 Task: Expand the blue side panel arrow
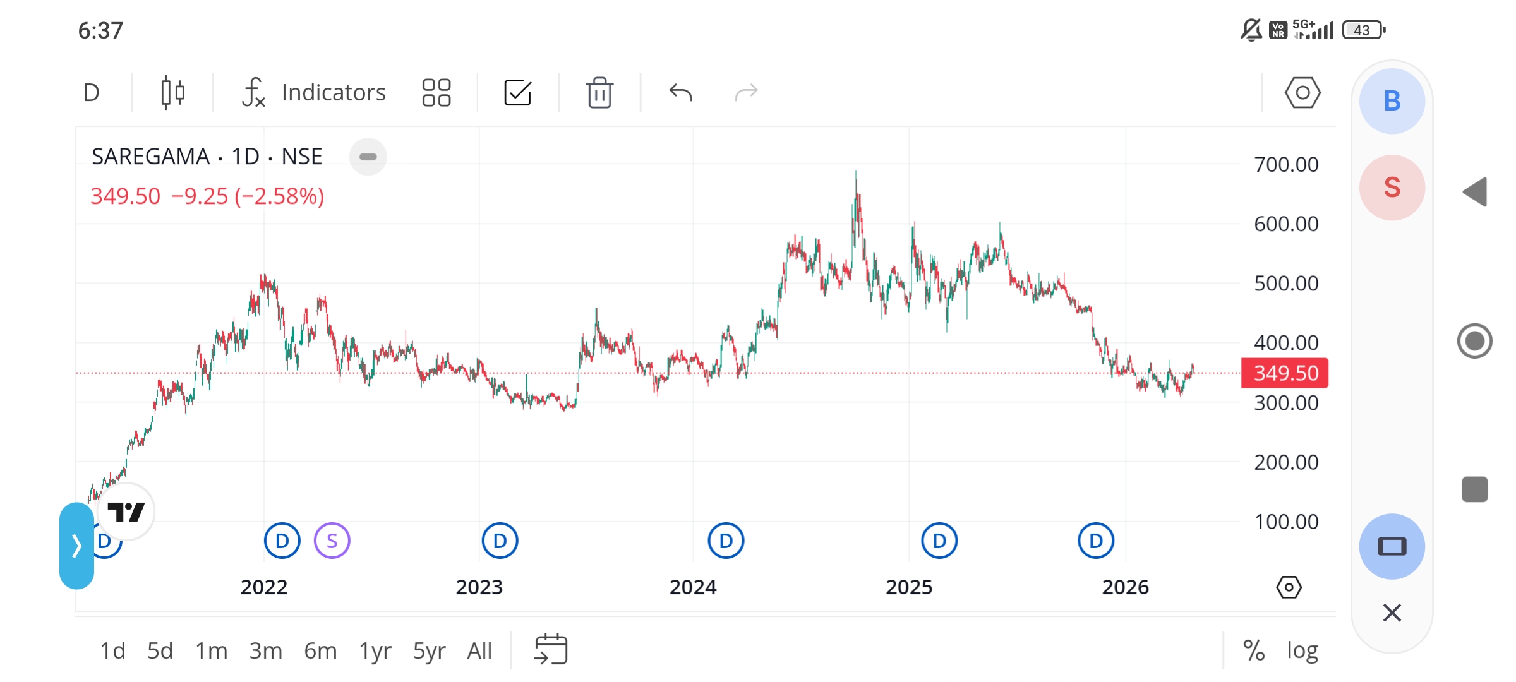pyautogui.click(x=76, y=546)
